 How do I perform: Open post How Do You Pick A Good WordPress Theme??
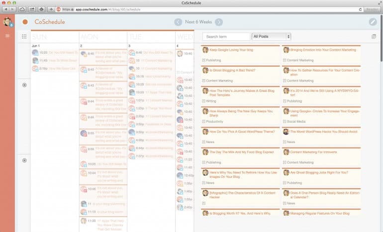pyautogui.click(x=242, y=132)
